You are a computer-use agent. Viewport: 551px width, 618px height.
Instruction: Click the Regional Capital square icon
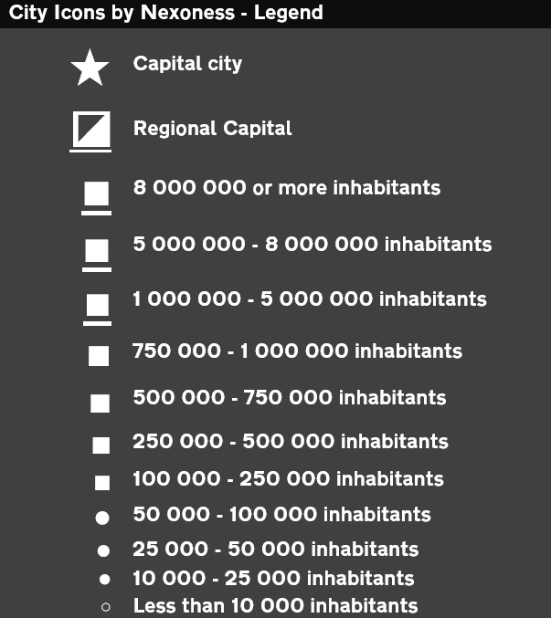pyautogui.click(x=90, y=131)
